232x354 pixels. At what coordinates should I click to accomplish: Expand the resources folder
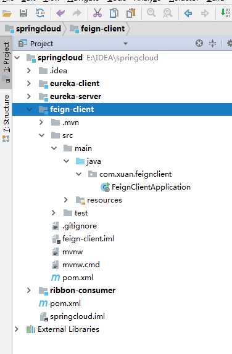coord(66,200)
